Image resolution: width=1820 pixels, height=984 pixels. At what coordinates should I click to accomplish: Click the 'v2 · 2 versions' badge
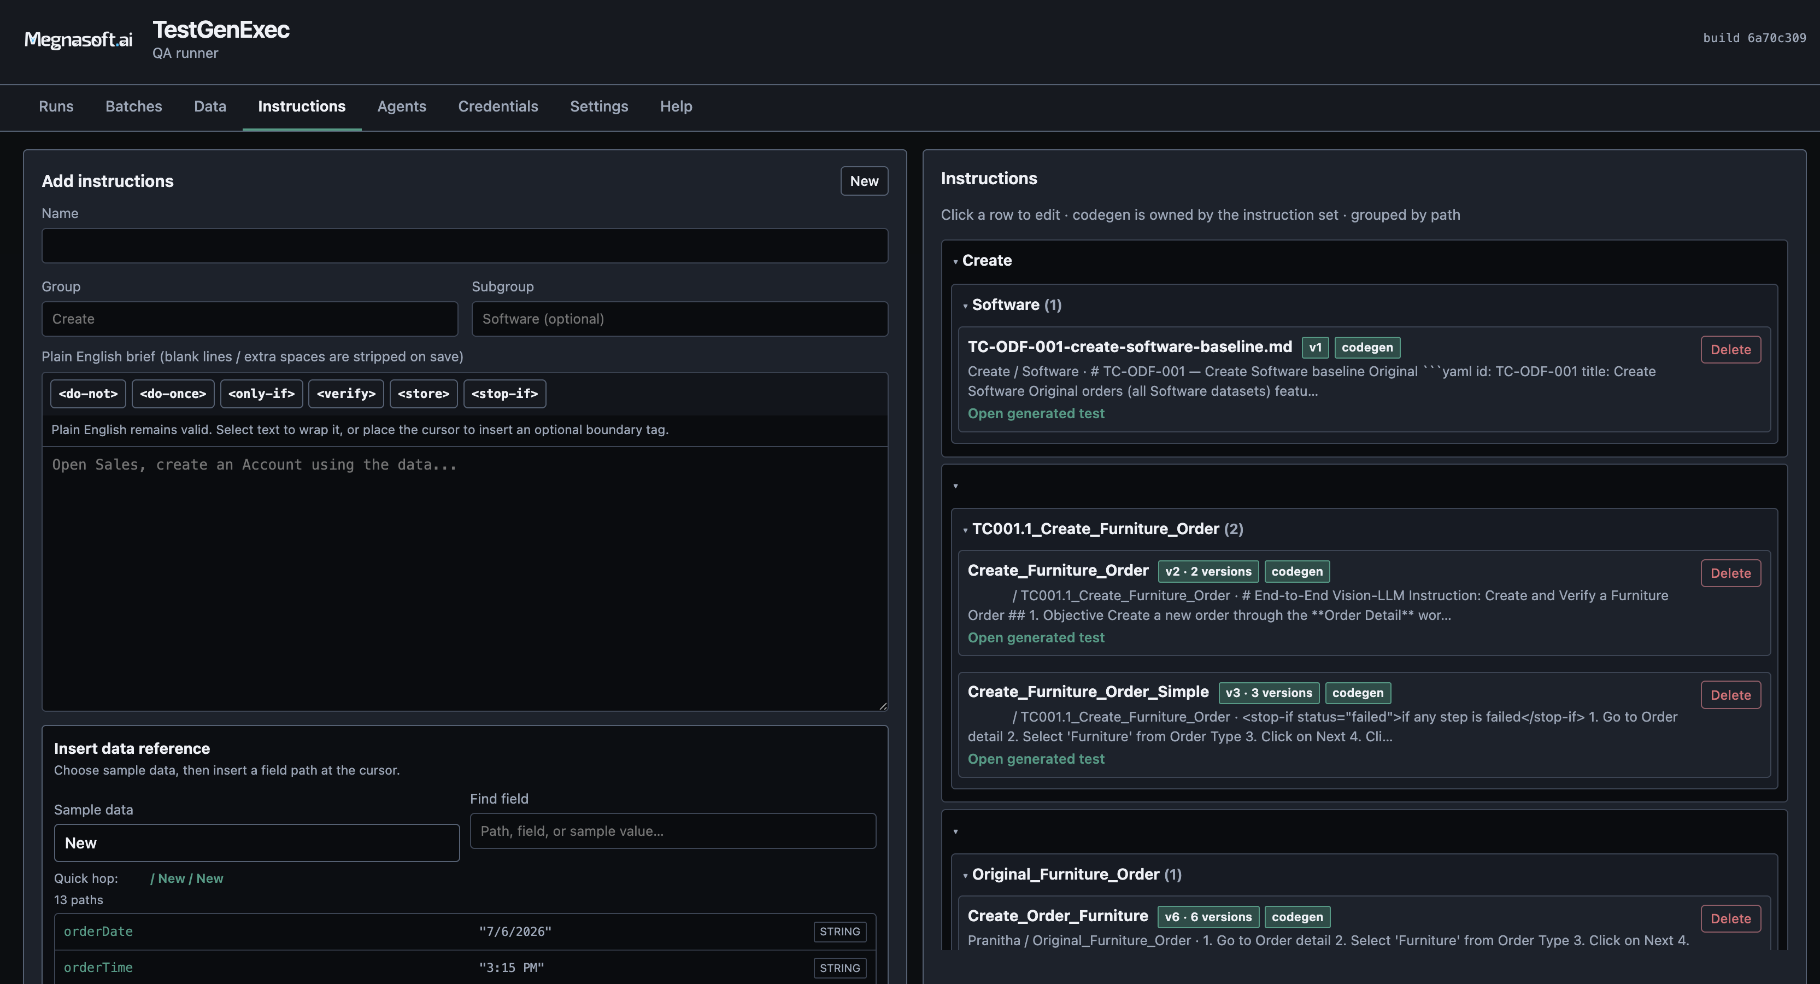1208,571
